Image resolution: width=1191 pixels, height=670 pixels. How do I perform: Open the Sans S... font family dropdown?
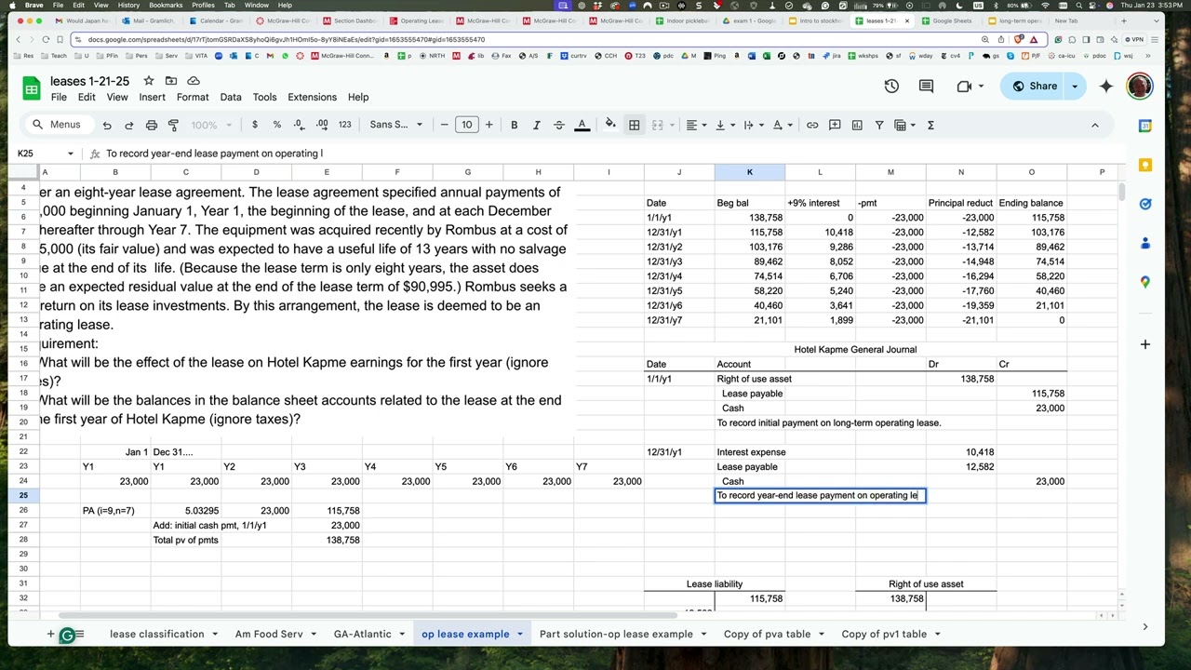point(395,125)
